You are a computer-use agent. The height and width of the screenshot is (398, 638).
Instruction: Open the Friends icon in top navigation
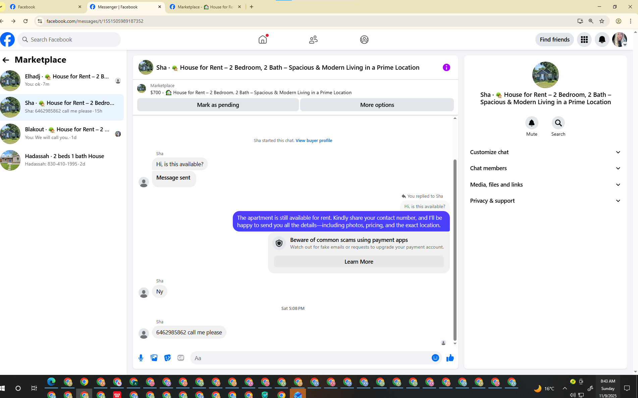click(313, 40)
